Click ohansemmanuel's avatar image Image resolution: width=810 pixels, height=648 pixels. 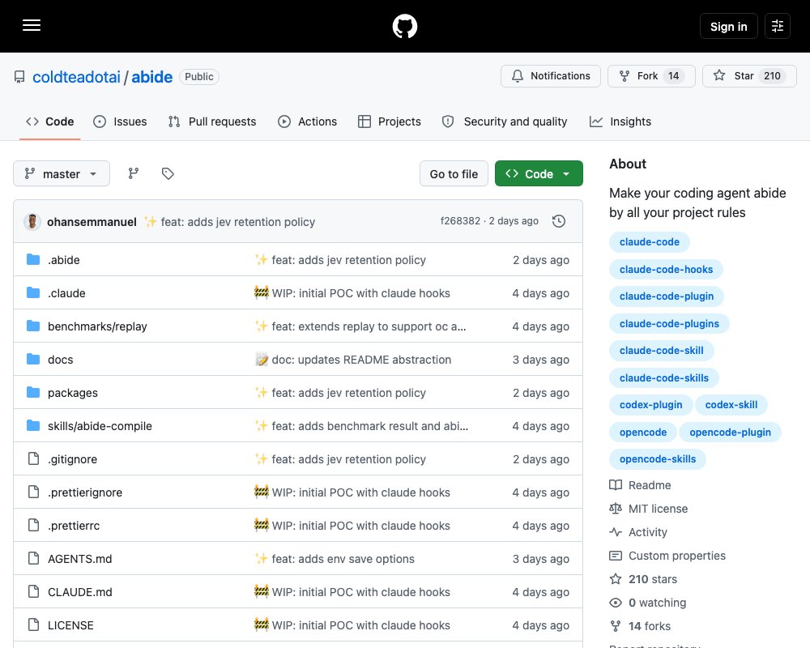click(x=32, y=222)
